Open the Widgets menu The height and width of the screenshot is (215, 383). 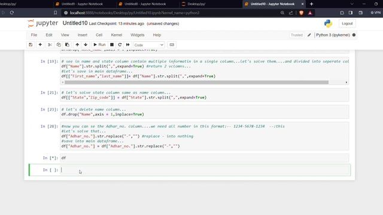coord(137,35)
